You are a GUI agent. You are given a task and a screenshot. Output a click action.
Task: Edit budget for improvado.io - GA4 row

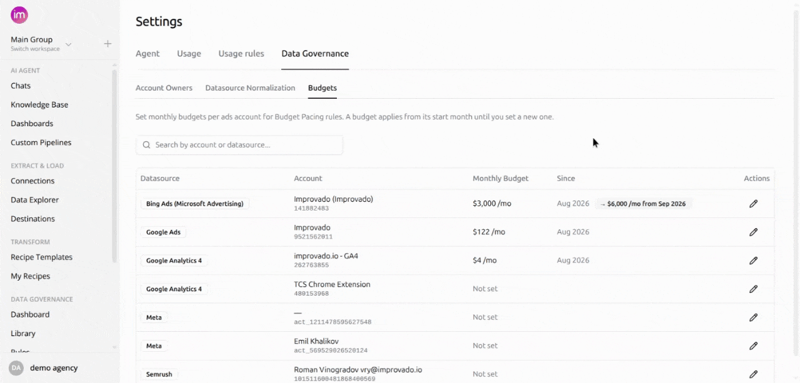[753, 261]
